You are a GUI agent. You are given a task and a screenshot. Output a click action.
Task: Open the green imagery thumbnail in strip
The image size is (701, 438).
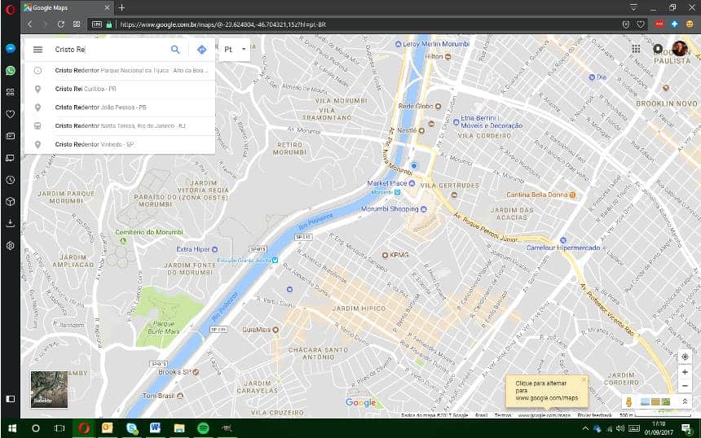(x=666, y=402)
